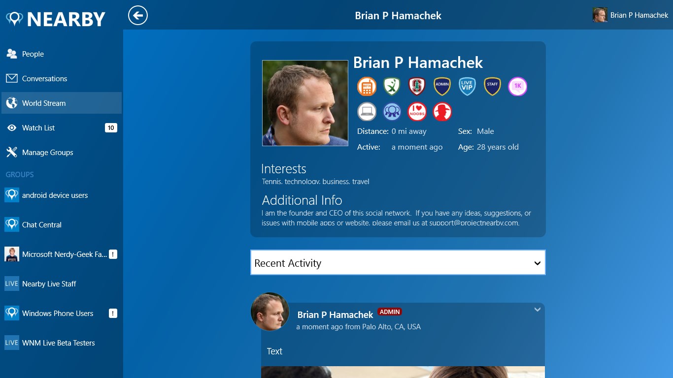
Task: Click the LIVE VIP shield badge
Action: pos(467,87)
